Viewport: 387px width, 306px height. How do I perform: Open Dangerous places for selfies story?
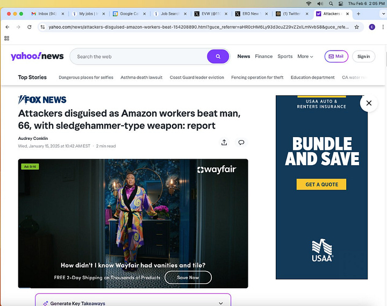click(86, 77)
